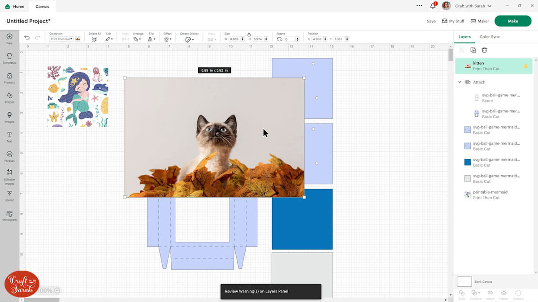Click Select All in toolbar

pyautogui.click(x=95, y=39)
